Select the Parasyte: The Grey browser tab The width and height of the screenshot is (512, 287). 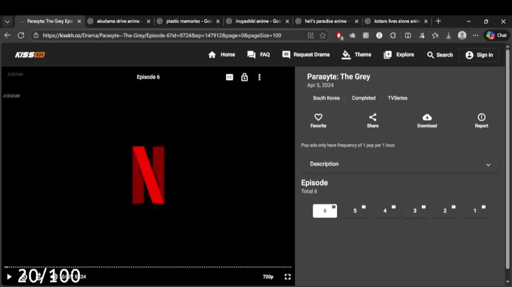[49, 22]
